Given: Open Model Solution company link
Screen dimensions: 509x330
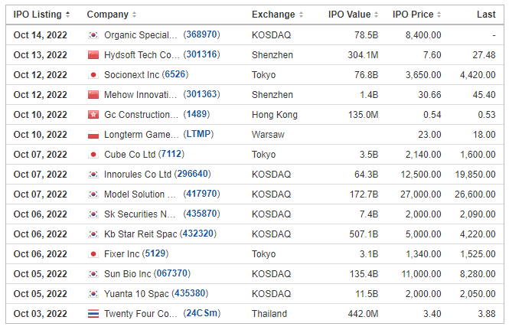Looking at the screenshot, I should click(139, 194).
